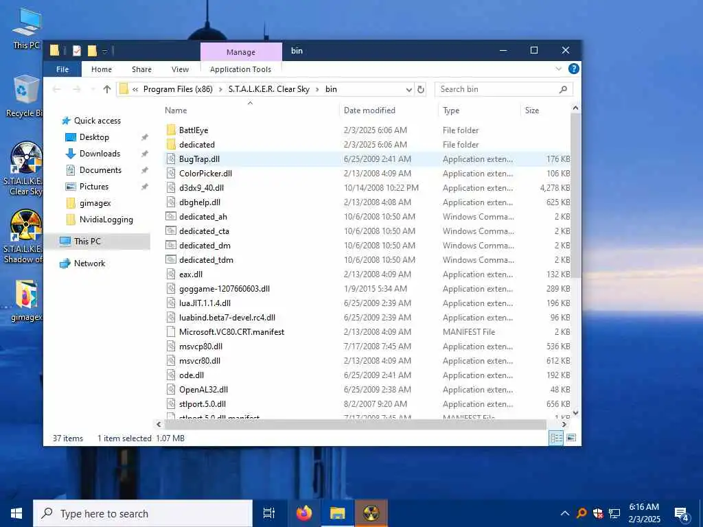Viewport: 703px width, 527px height.
Task: Select the OpenAL32.dll file icon
Action: 171,390
